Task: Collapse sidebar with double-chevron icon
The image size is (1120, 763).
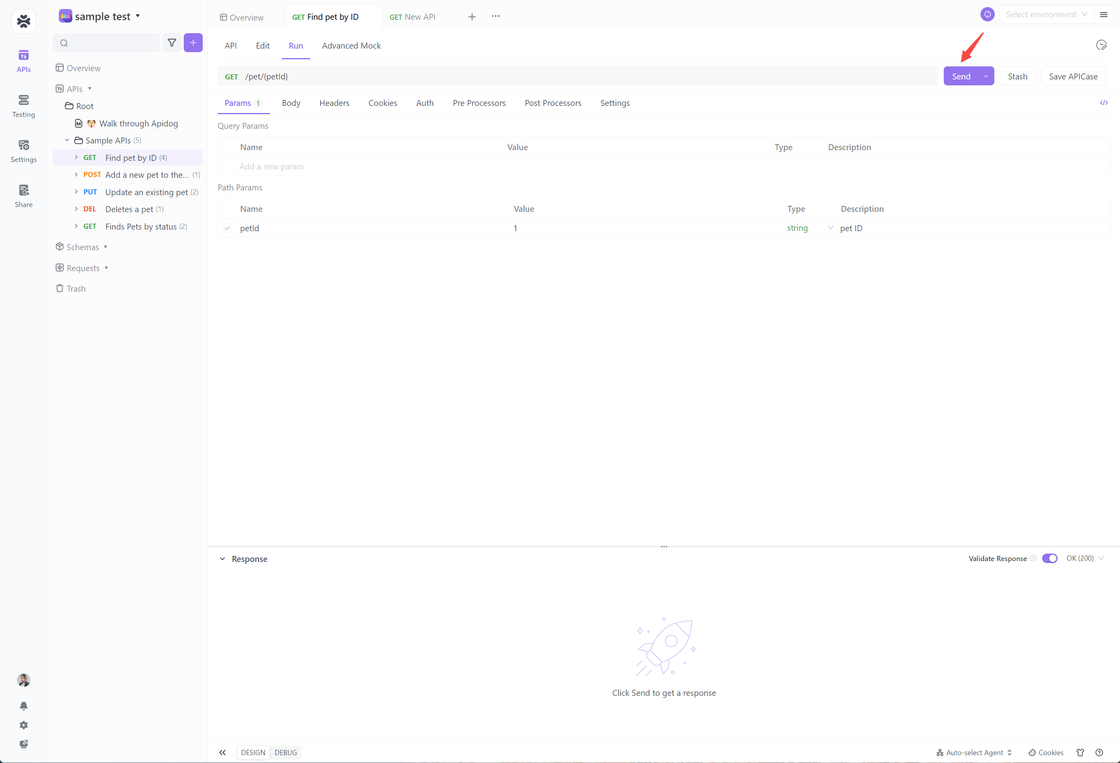Action: pos(222,752)
